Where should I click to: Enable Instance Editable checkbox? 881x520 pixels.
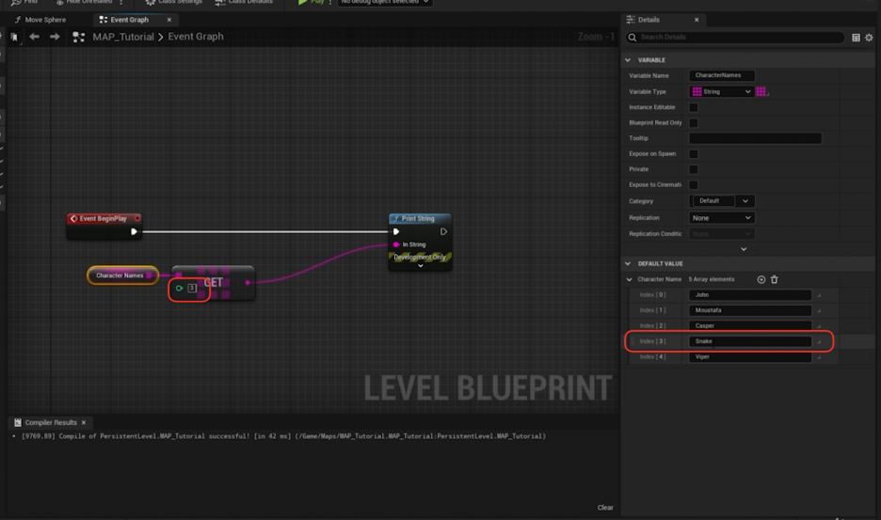694,107
